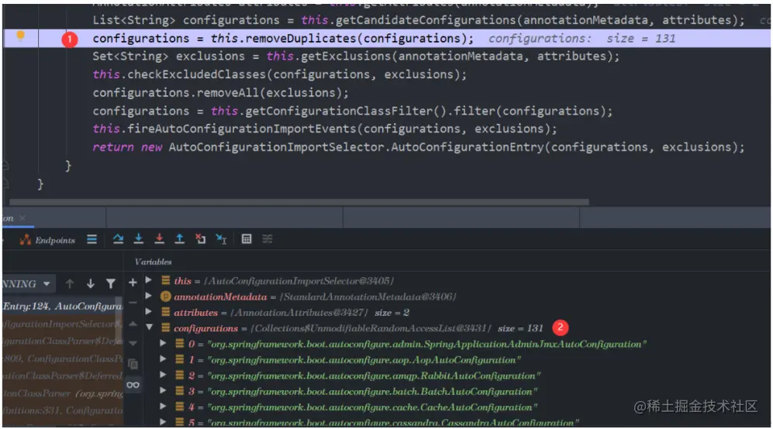Click the yellow intention light bulb

pos(20,36)
